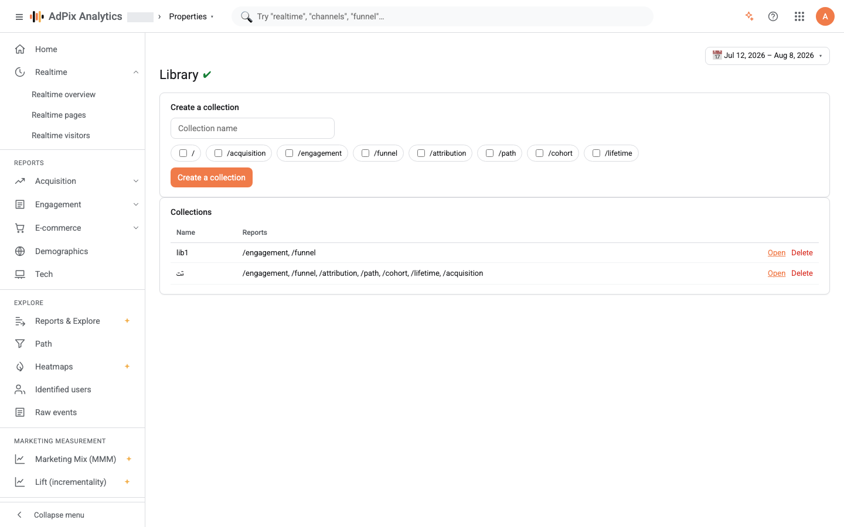Click the Raw events list icon
This screenshot has width=844, height=527.
click(x=20, y=412)
